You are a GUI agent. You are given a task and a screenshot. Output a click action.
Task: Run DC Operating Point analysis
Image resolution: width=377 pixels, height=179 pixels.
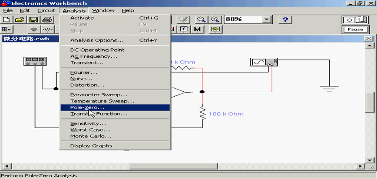pos(115,50)
